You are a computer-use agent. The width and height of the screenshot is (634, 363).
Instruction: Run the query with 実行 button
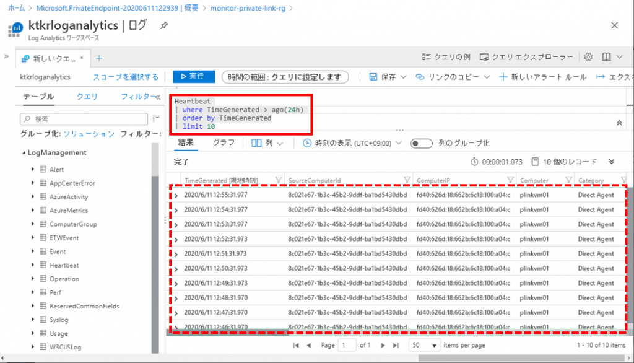194,76
